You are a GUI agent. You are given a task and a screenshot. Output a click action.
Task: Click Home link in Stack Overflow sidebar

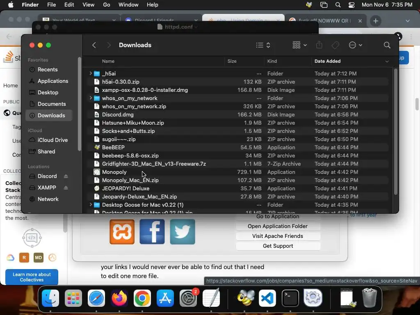[10, 86]
